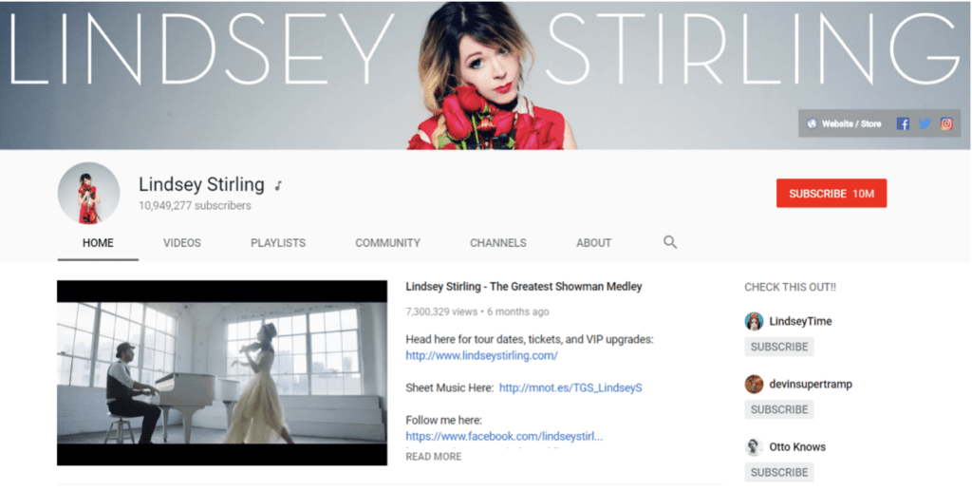
Task: Click the CHECK THIS OUT!! heading
Action: click(x=790, y=288)
